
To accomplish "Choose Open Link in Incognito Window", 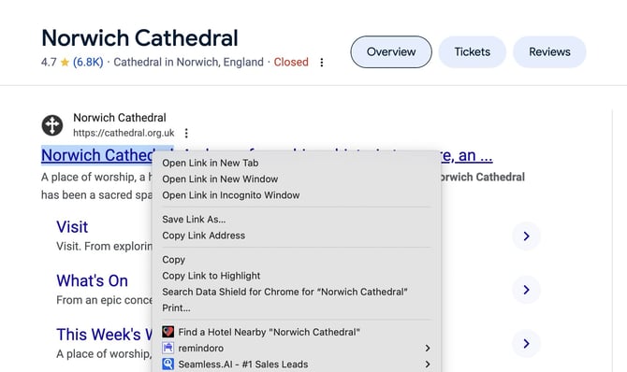I will 297,195.
